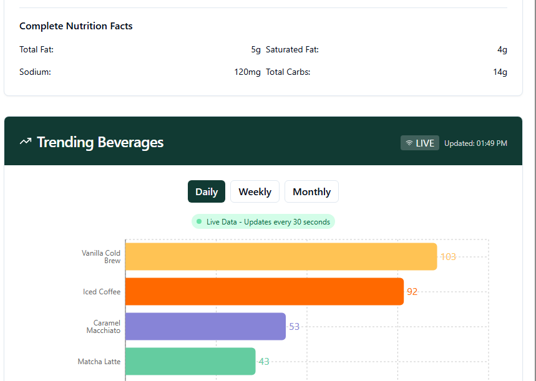Select the green Matcha Latte bar

[190, 362]
